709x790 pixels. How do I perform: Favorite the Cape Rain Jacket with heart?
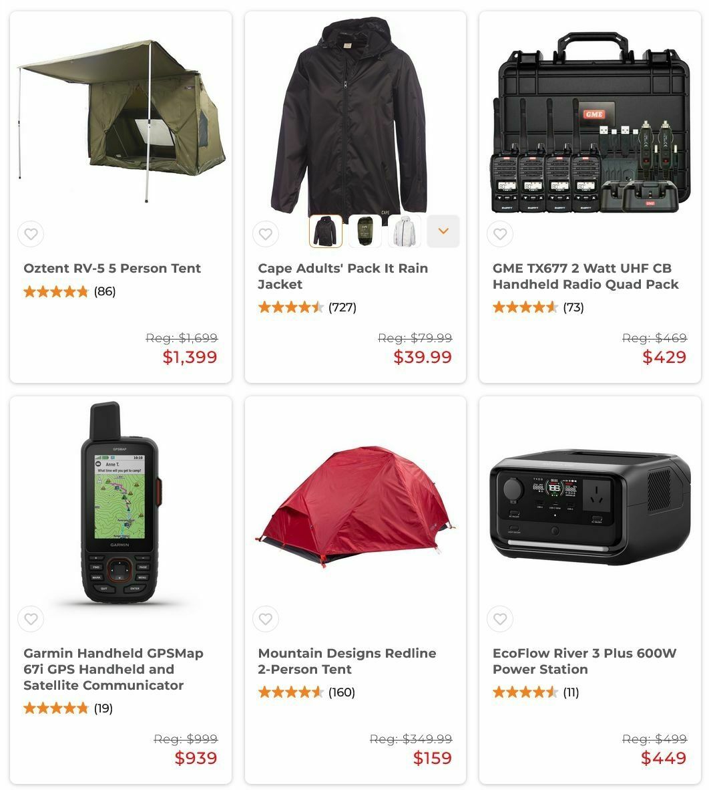coord(266,234)
